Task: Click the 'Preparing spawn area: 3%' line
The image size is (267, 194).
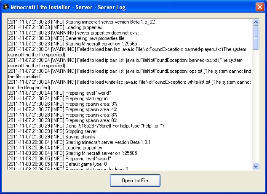Action: 63,104
